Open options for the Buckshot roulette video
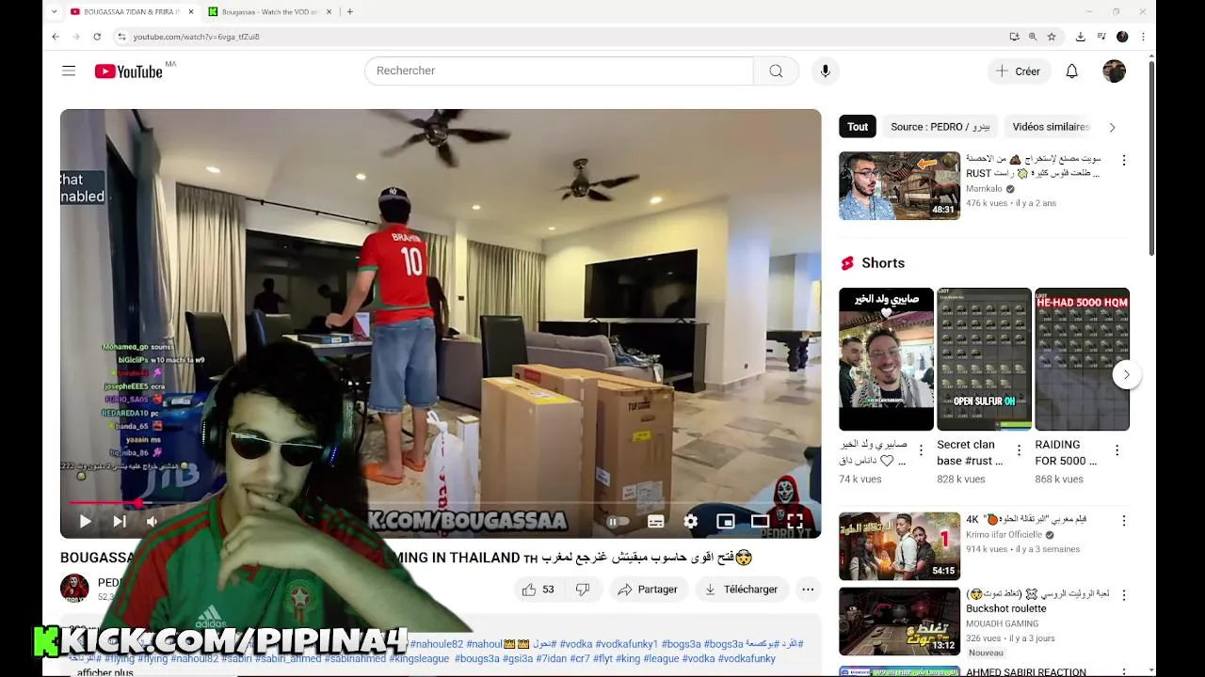This screenshot has width=1205, height=677. pos(1123,596)
